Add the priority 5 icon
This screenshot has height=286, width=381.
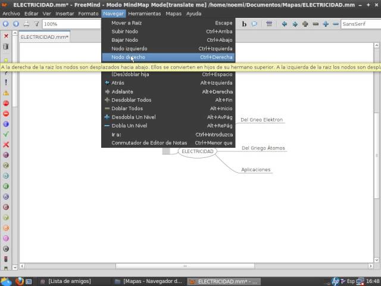(6, 197)
